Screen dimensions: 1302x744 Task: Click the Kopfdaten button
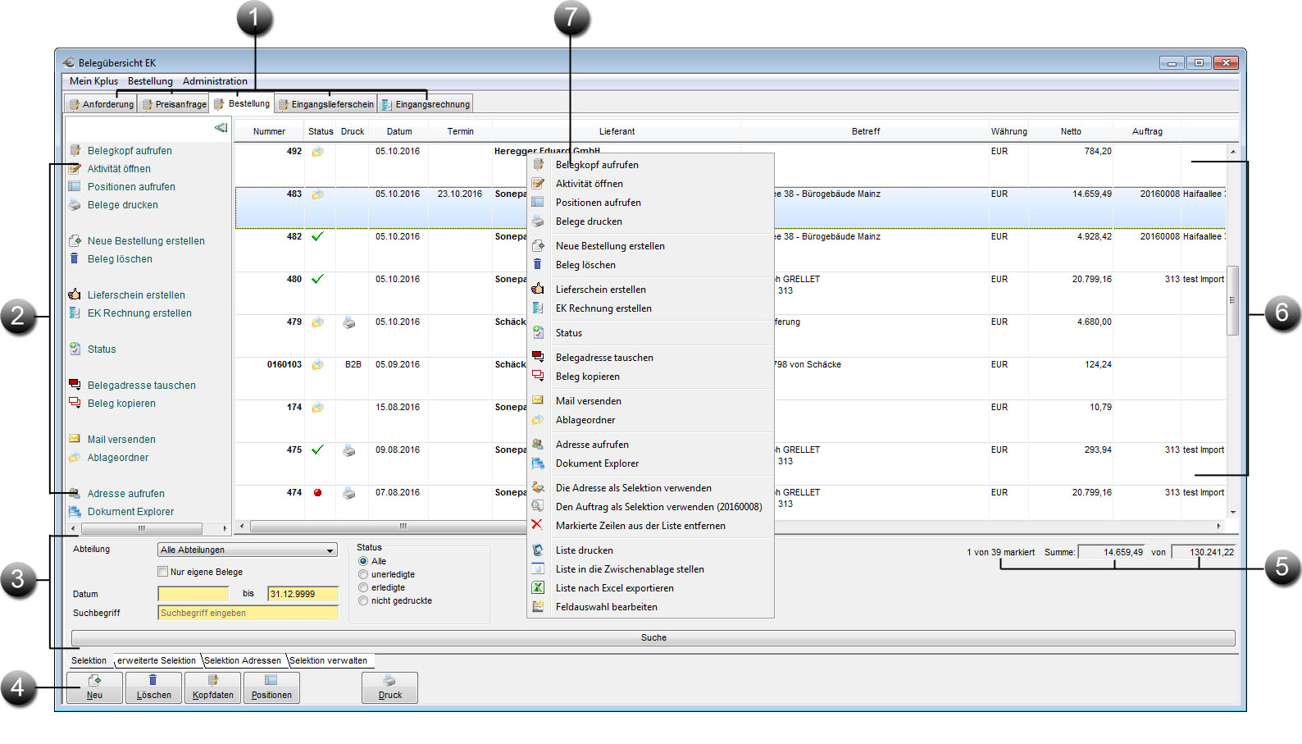pyautogui.click(x=213, y=687)
